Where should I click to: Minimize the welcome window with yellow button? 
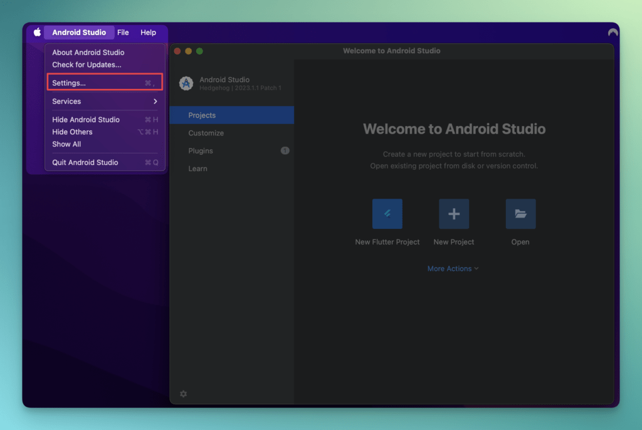(x=188, y=51)
